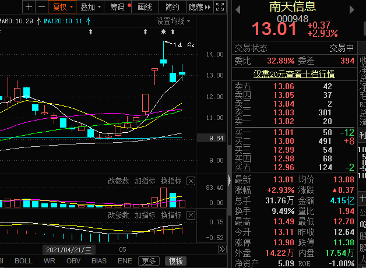Click the plus icon at right edge
This screenshot has height=268, width=366.
click(x=363, y=199)
